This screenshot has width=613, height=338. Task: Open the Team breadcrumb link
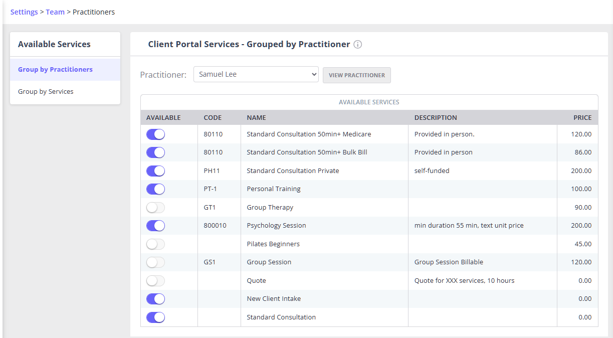coord(55,12)
